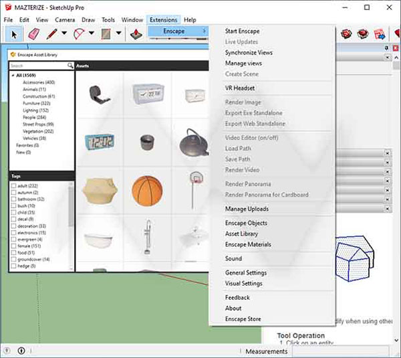This screenshot has width=401, height=358.
Task: Click the Measurements input box
Action: coord(341,351)
